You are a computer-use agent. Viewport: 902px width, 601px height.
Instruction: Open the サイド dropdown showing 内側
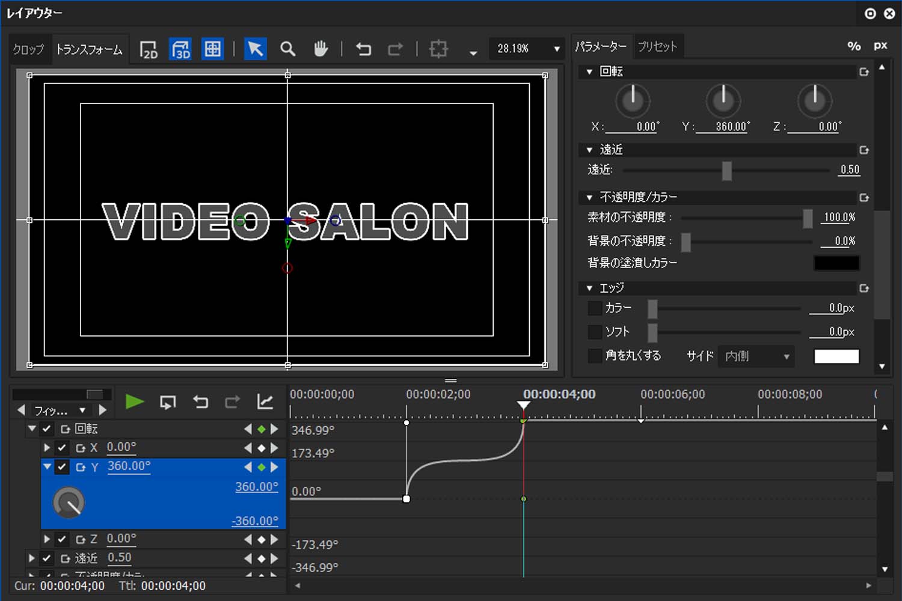click(x=756, y=356)
